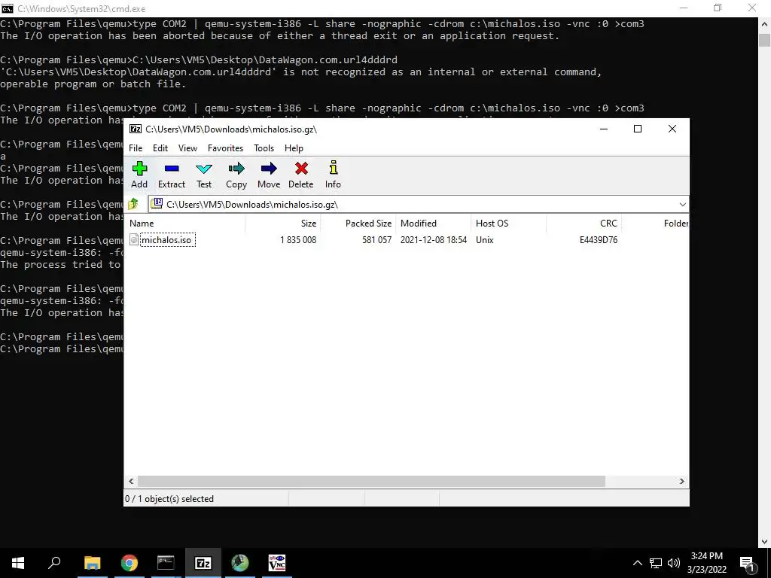Click the cmd window scroll up arrow
The height and width of the screenshot is (578, 771).
click(x=764, y=23)
